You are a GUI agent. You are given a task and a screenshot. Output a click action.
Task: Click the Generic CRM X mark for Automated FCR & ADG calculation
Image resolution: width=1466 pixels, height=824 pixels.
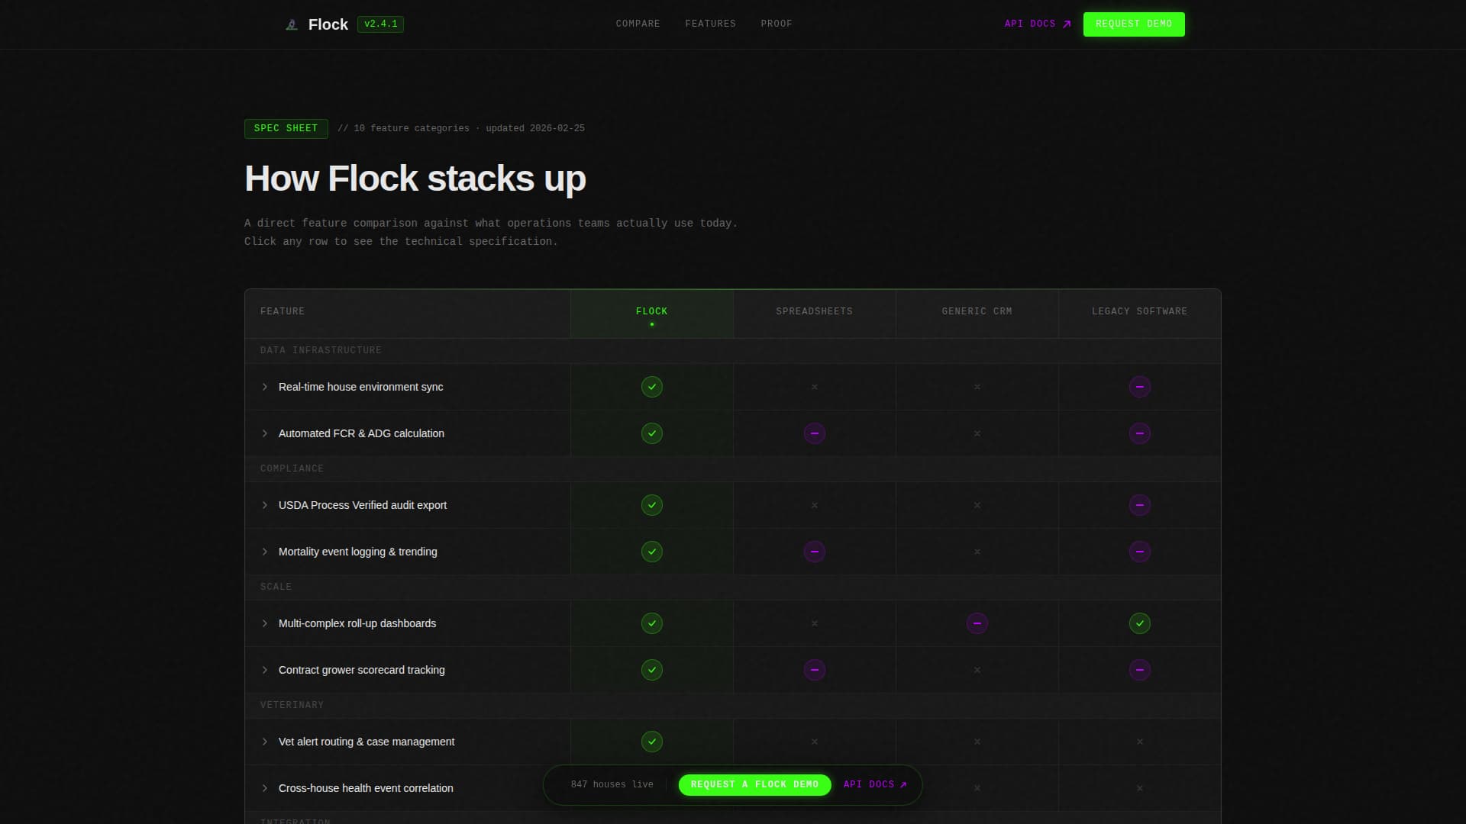[x=977, y=433]
